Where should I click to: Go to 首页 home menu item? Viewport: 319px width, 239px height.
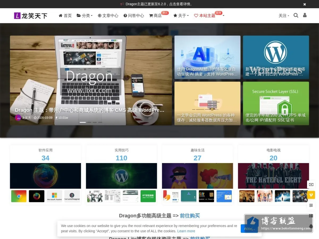coord(65,16)
